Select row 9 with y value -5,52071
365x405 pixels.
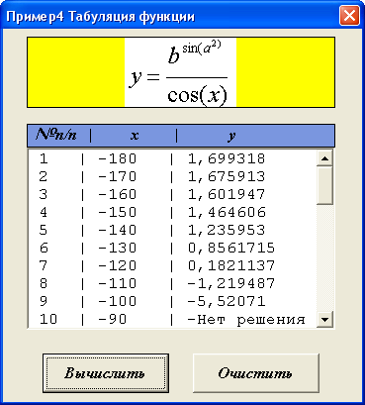(x=172, y=301)
